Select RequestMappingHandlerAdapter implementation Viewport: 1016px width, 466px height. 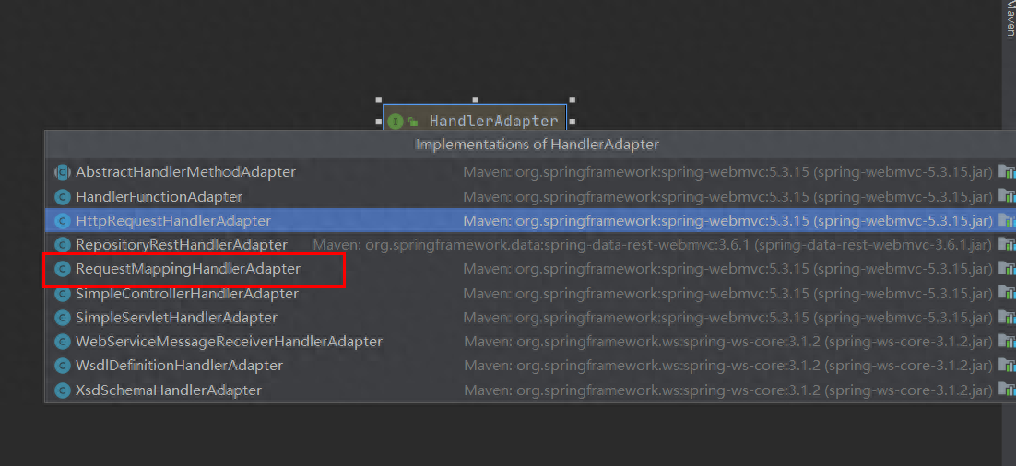coord(530,269)
